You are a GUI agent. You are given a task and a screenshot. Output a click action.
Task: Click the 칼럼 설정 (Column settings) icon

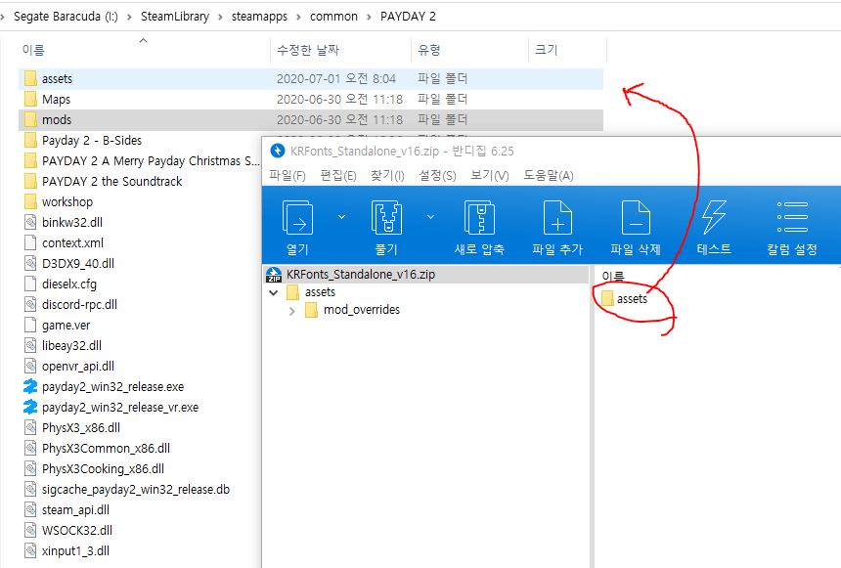(x=792, y=218)
